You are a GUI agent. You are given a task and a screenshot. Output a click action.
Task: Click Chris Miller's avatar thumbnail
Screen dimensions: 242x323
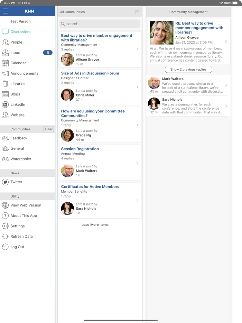coord(67,95)
